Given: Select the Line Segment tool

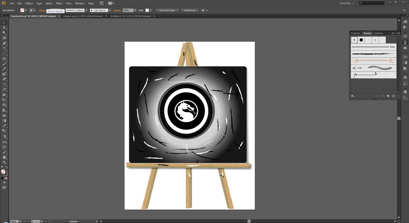Looking at the screenshot, I should (x=4, y=54).
